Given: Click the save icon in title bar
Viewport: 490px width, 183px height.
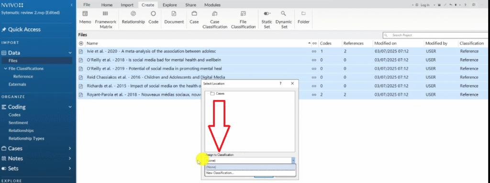Looking at the screenshot, I should tap(439, 5).
